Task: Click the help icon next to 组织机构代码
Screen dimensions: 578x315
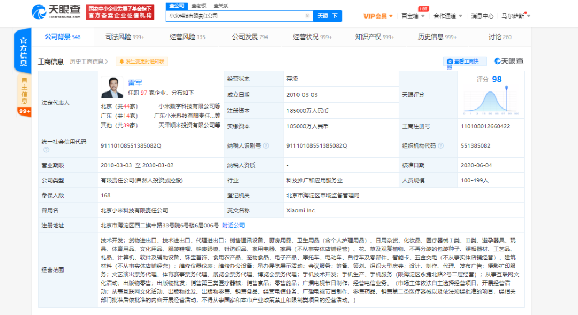Action: (441, 146)
